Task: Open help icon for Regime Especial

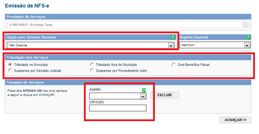Action: pyautogui.click(x=248, y=37)
